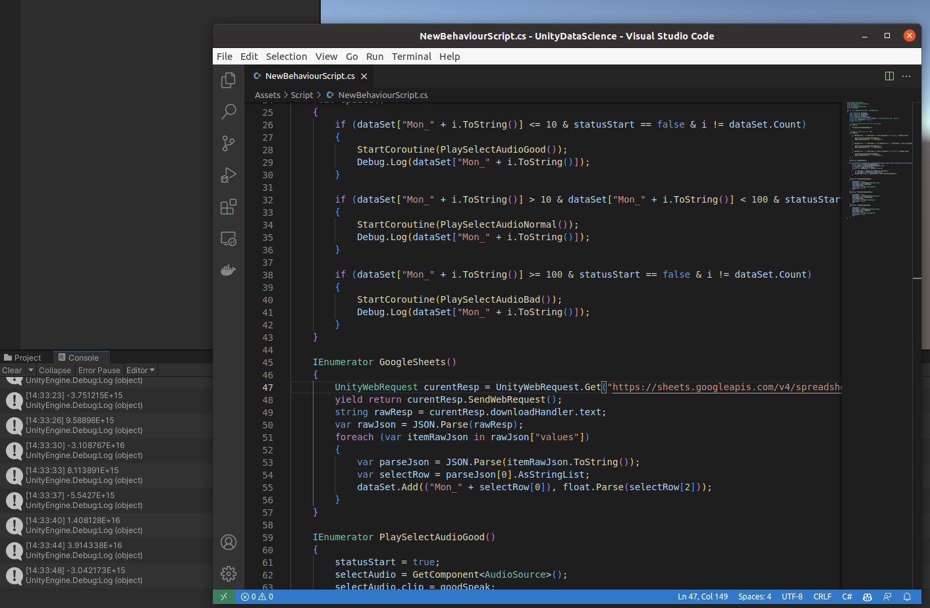Click the feedback icon in status bar

887,597
